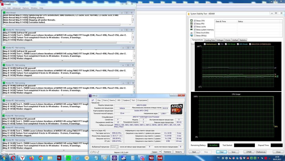Open the Socket processor selection dropdown
The image size is (285, 161).
114,147
